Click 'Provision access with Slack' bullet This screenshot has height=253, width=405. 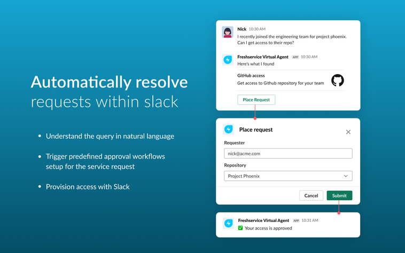[x=88, y=187]
